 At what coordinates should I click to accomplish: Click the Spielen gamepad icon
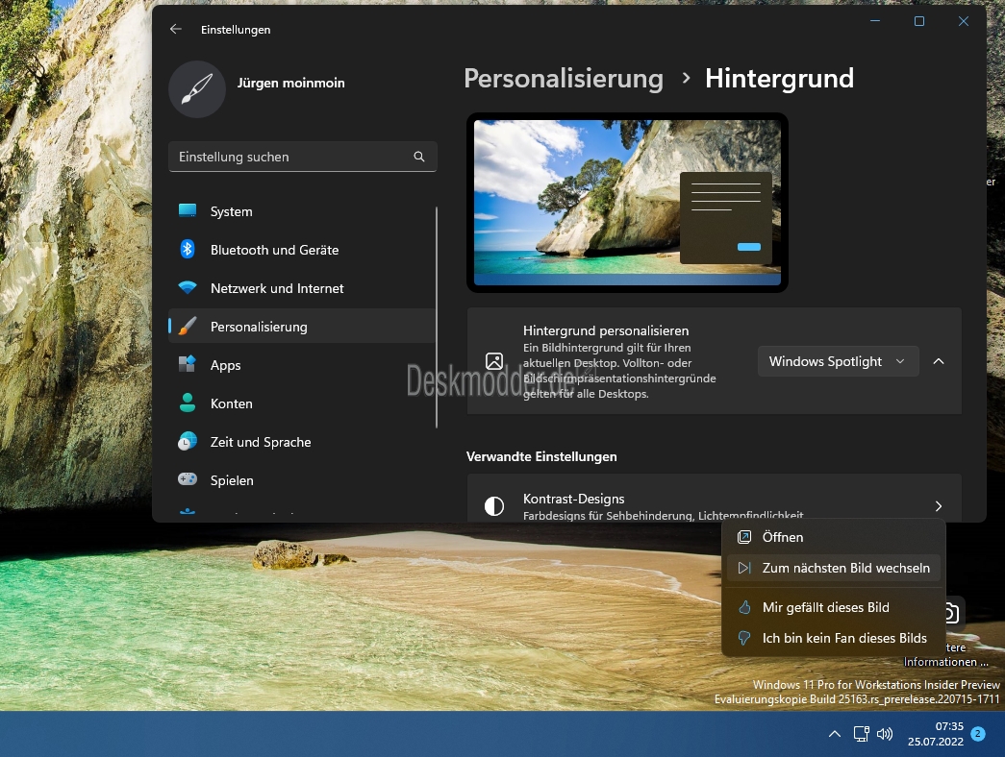[x=188, y=479]
